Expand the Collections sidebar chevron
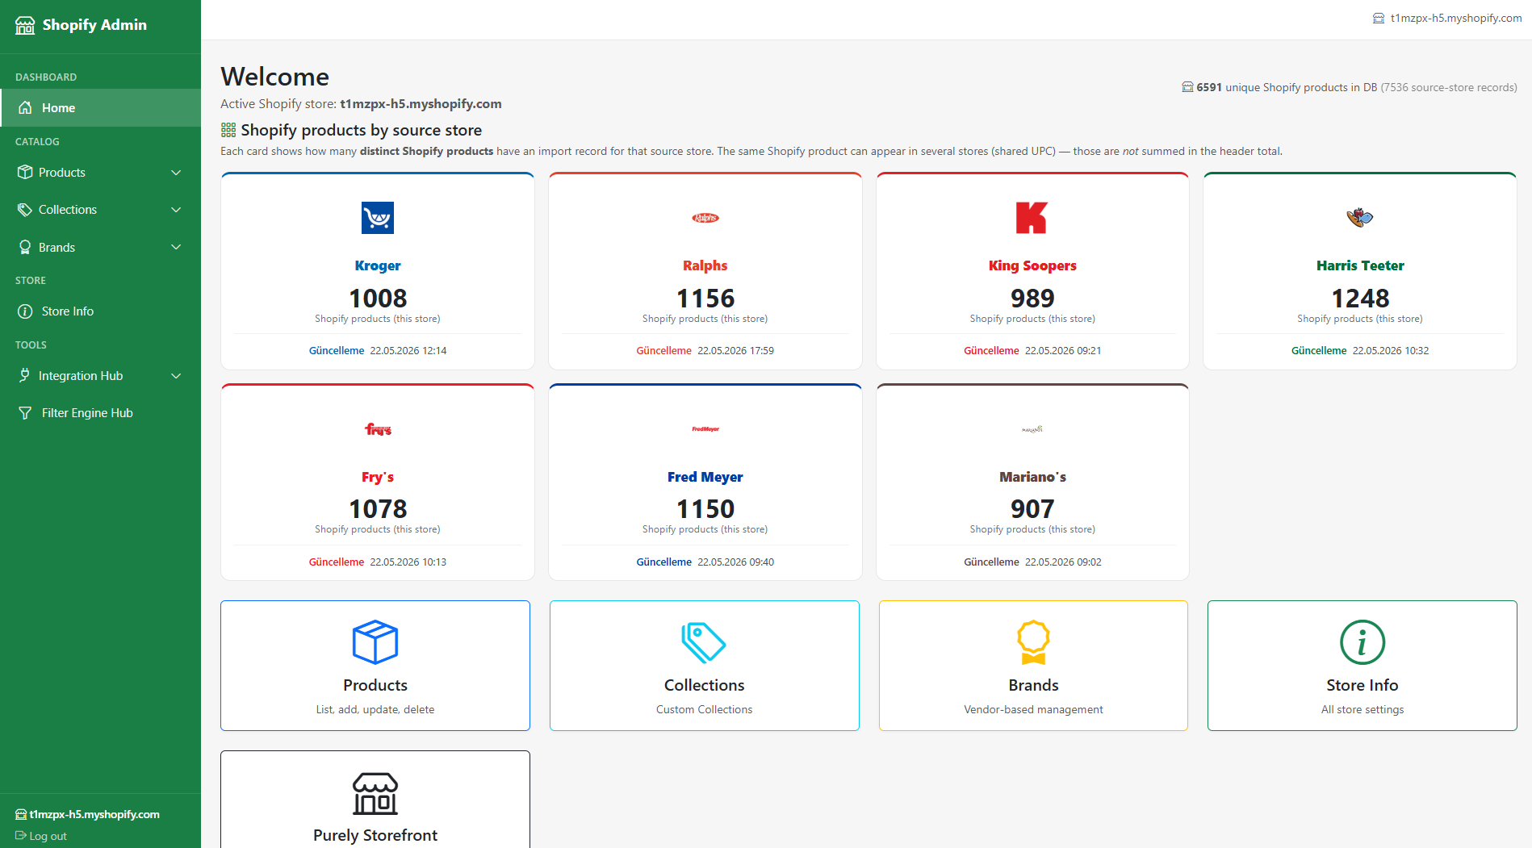Image resolution: width=1532 pixels, height=848 pixels. click(x=176, y=210)
